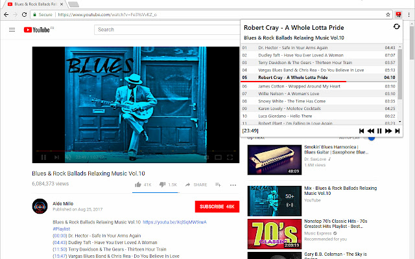Play track 01 Dr. Hector in the tracklist

pyautogui.click(x=318, y=47)
